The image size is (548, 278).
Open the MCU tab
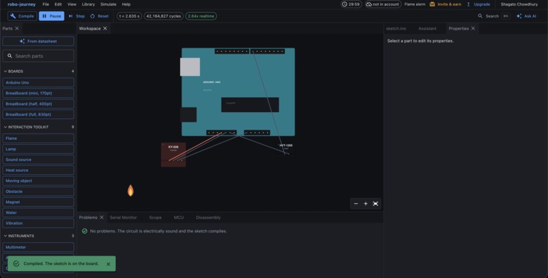(x=179, y=218)
